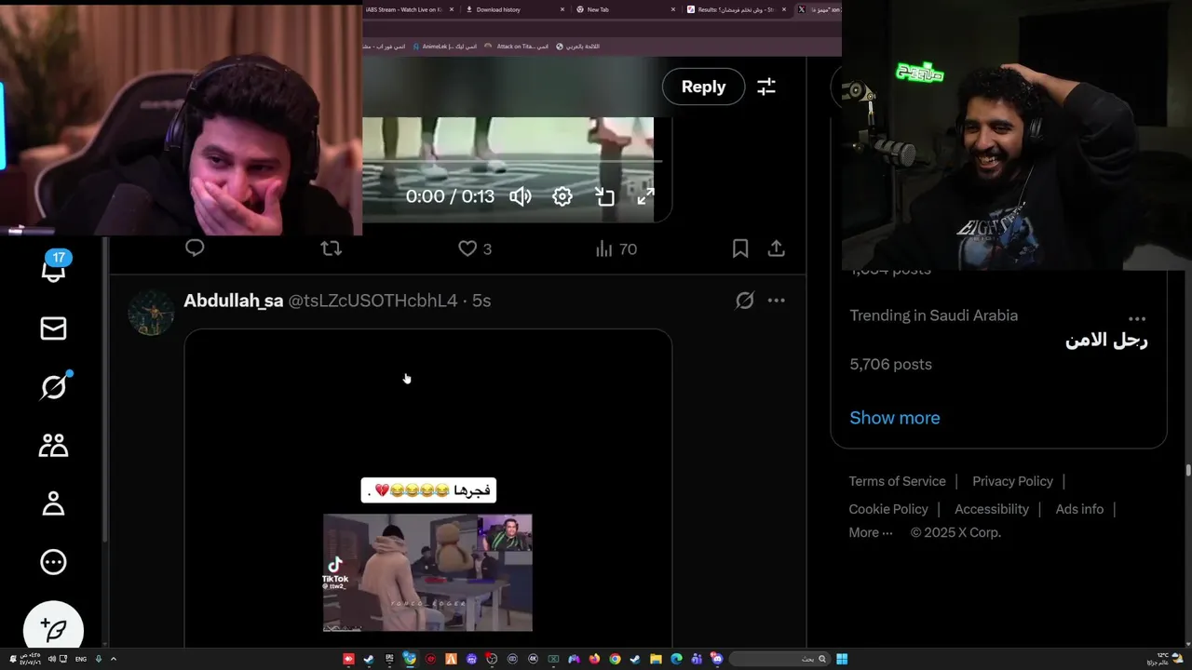Close the Download history tab
This screenshot has width=1192, height=670.
pos(562,9)
